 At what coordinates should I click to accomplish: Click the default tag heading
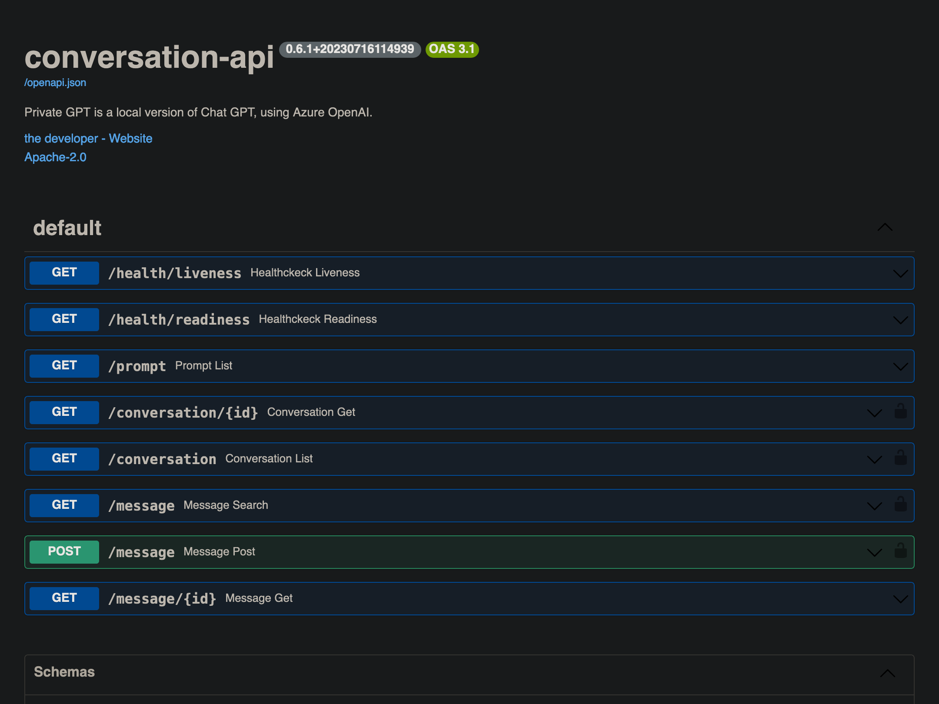click(67, 228)
